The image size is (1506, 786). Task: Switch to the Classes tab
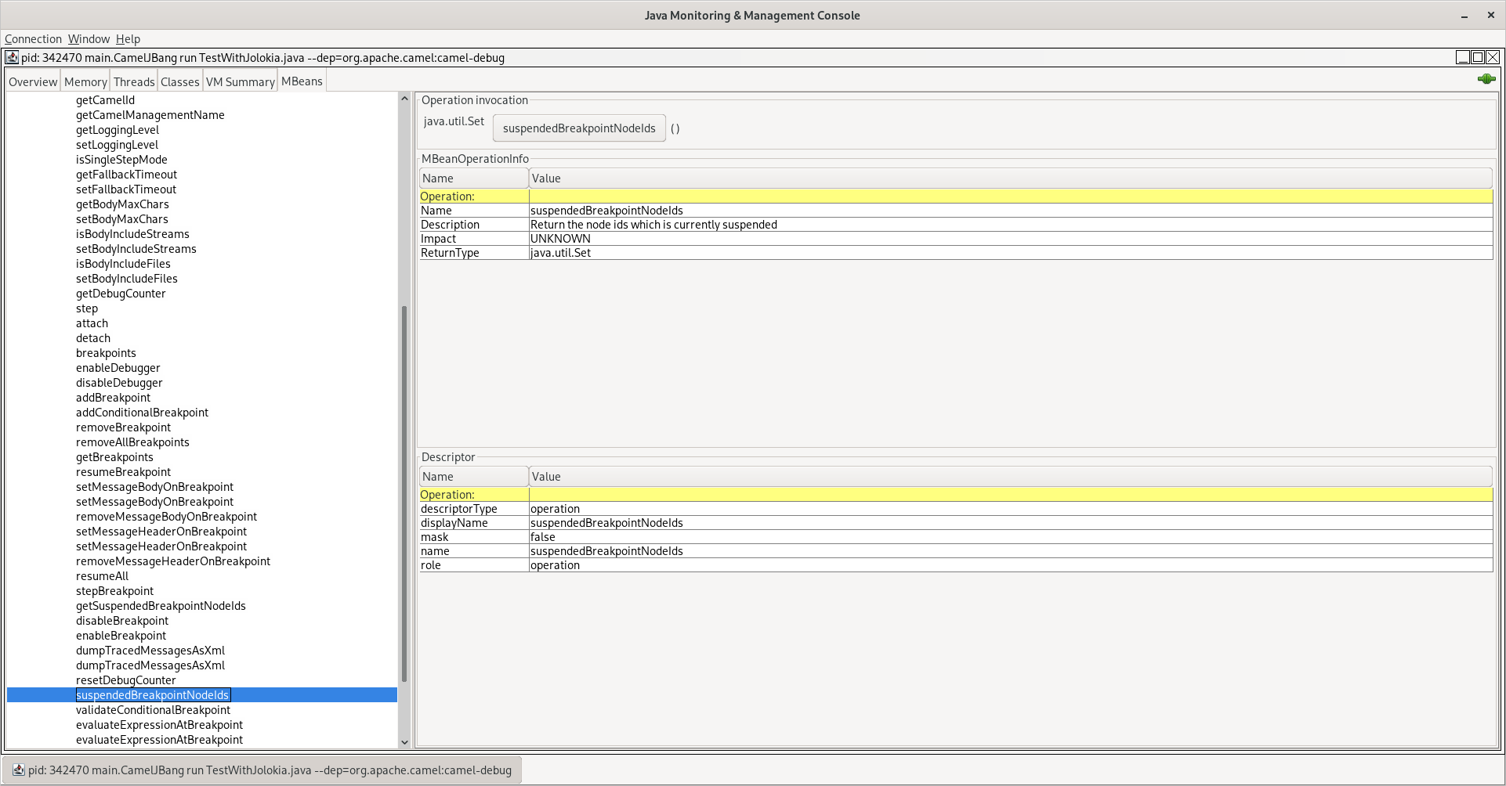[x=179, y=81]
